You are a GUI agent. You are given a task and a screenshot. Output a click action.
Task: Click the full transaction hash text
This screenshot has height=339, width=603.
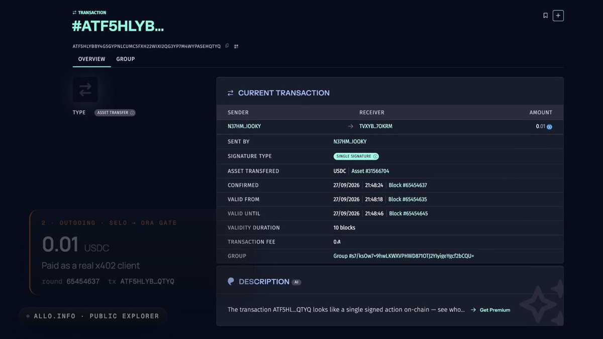[147, 46]
